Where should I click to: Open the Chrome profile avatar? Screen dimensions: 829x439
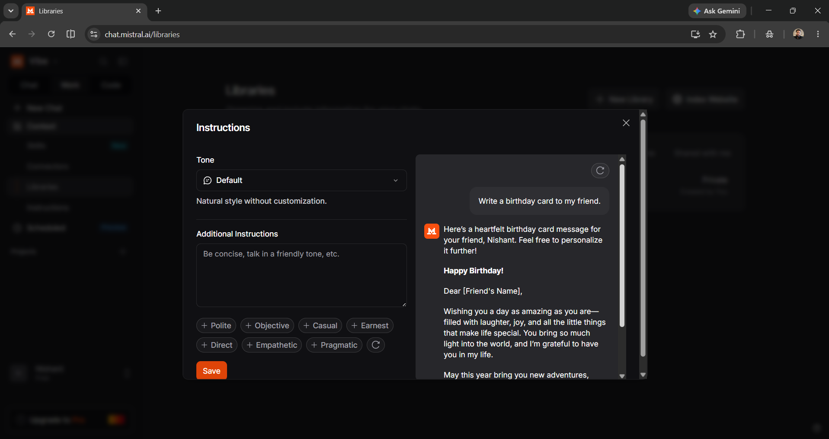click(798, 34)
